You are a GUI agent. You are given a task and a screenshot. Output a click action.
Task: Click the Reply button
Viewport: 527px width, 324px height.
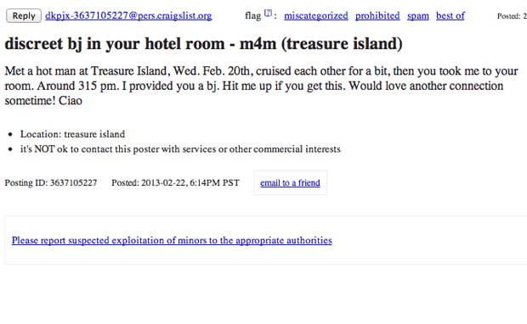tap(24, 16)
